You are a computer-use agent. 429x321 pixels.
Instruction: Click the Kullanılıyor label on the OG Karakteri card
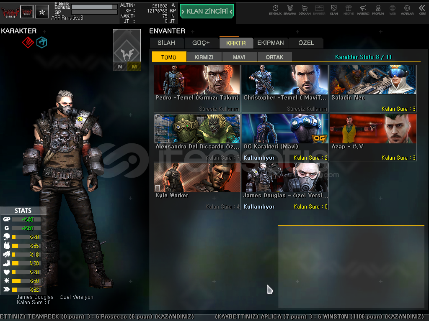tap(259, 158)
